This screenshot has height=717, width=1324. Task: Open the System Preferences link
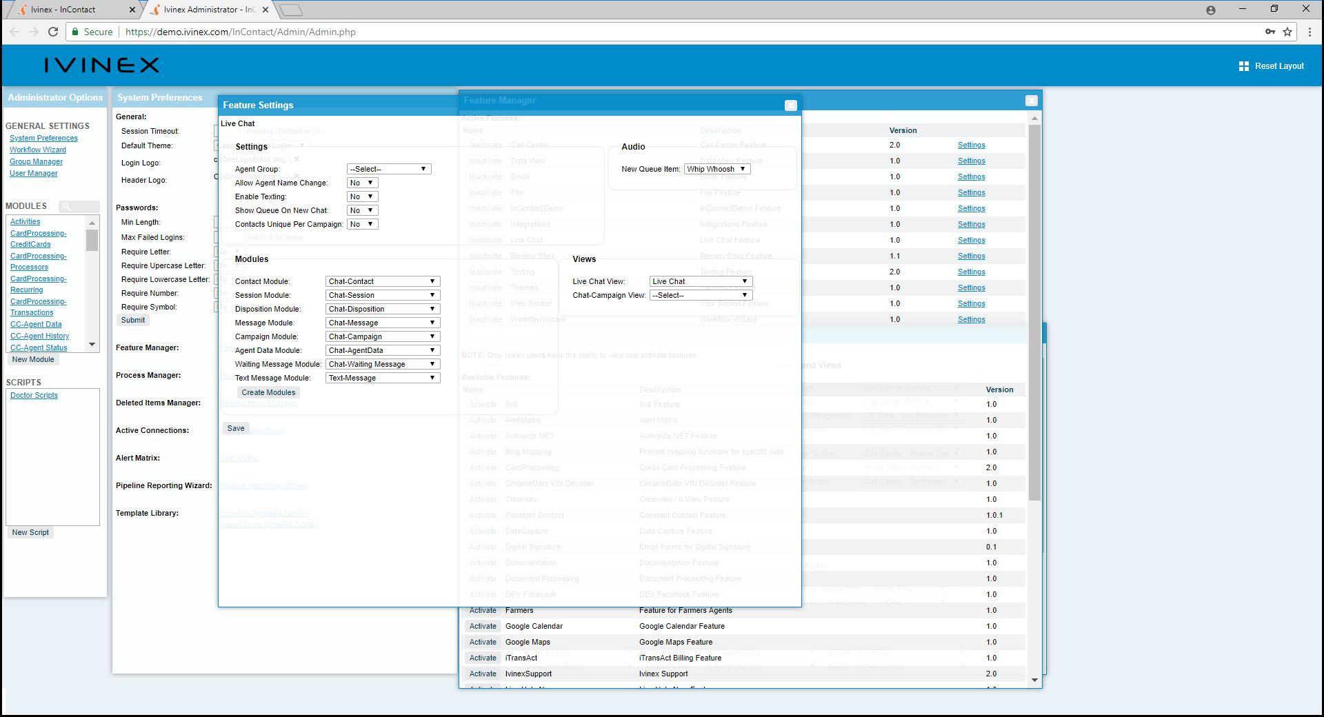(x=43, y=138)
